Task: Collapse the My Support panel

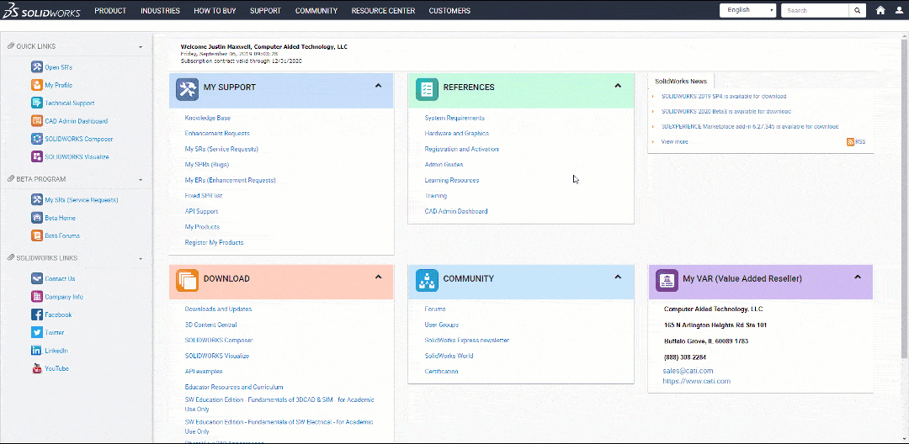Action: pos(378,86)
